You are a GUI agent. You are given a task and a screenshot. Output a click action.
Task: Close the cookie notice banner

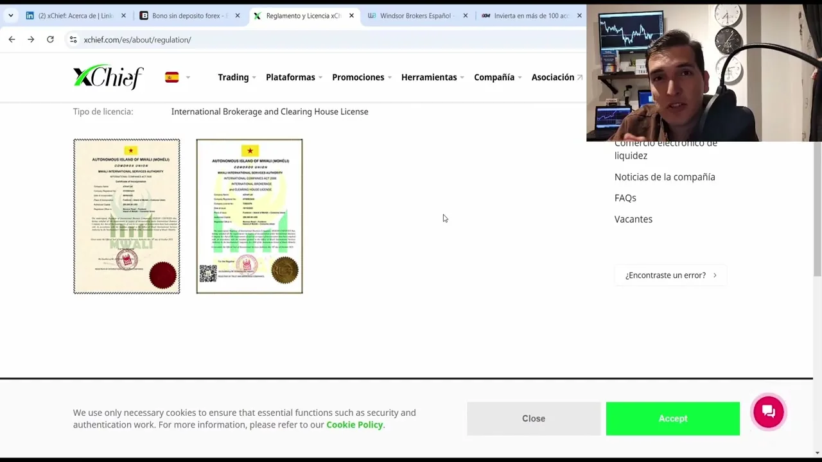(534, 418)
